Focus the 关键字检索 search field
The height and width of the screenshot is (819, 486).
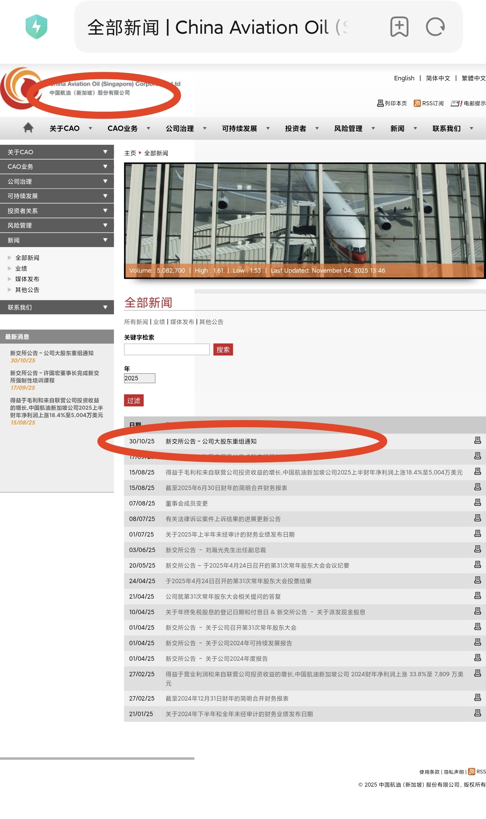167,349
